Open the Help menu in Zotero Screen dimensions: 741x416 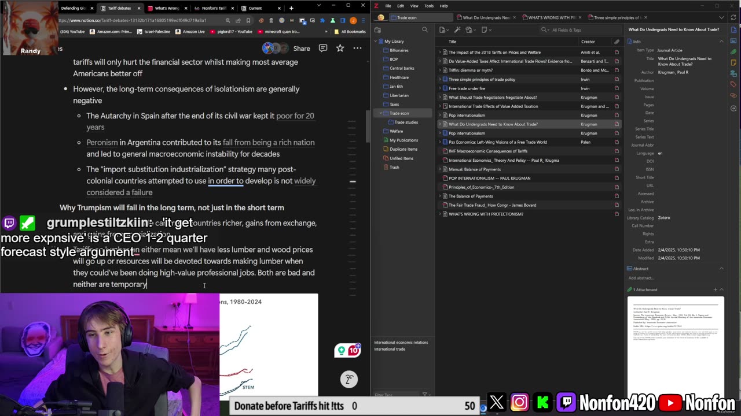tap(443, 6)
